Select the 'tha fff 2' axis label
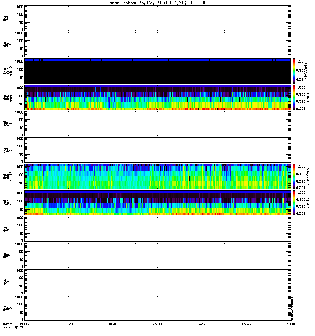This screenshot has height=336, width=315. click(x=8, y=45)
